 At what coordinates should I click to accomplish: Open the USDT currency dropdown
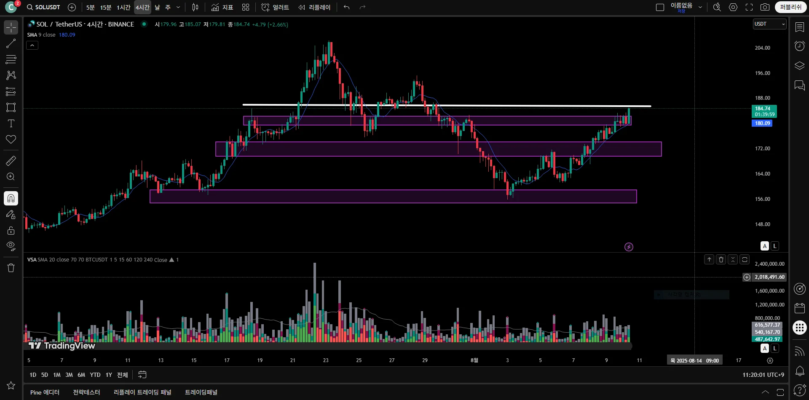point(769,24)
